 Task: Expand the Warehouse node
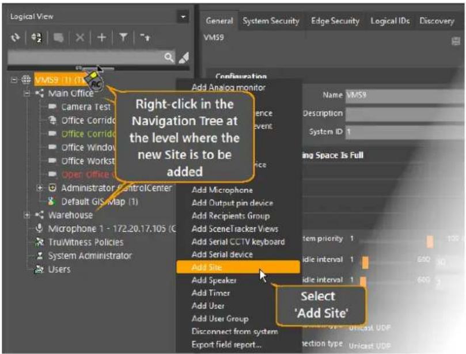click(x=26, y=215)
